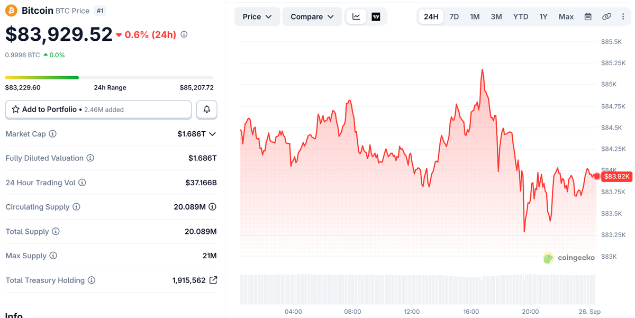Show Total Treasury Holding info icon
This screenshot has width=635, height=318.
click(92, 280)
